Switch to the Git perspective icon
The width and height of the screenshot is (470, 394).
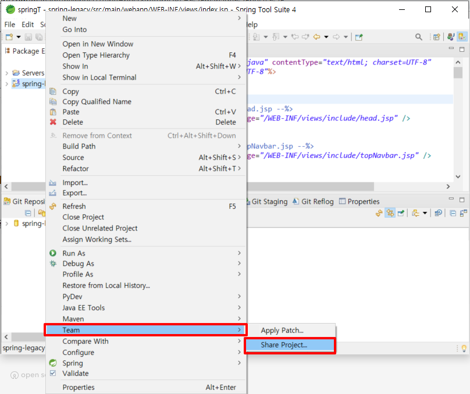462,37
